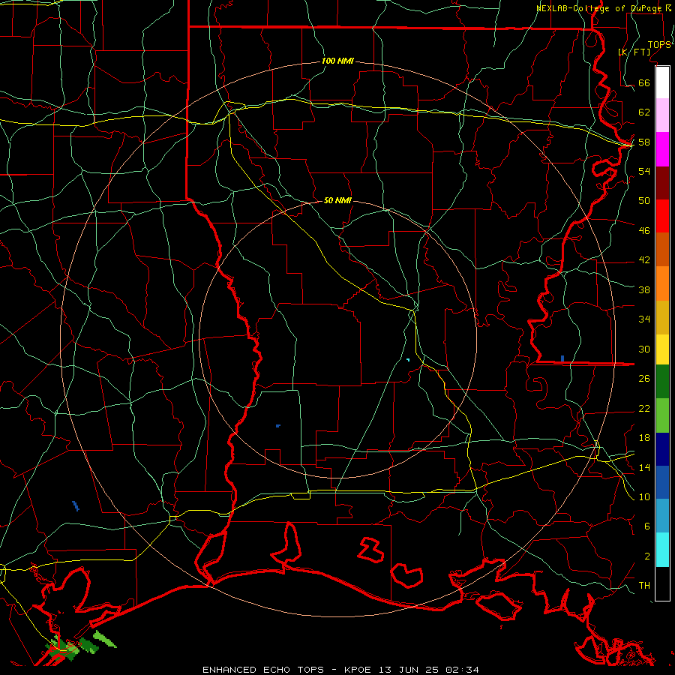Select the medium blue legend swatch

tap(662, 481)
